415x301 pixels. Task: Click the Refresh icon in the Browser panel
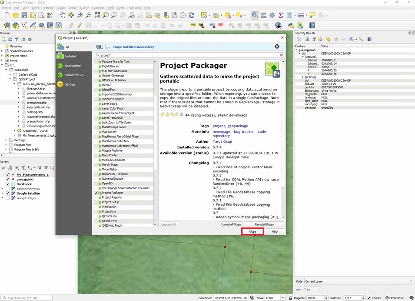[x=10, y=40]
